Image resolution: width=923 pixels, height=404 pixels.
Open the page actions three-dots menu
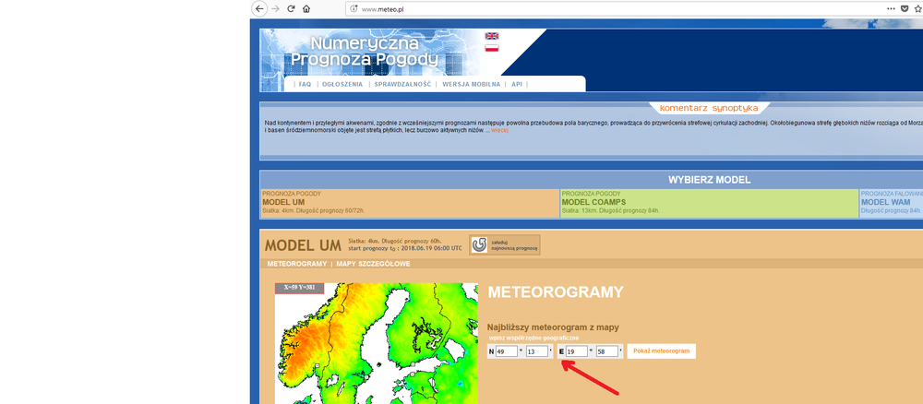point(891,9)
